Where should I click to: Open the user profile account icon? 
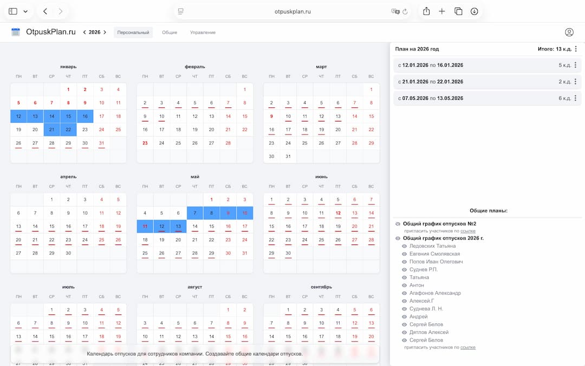(x=569, y=32)
